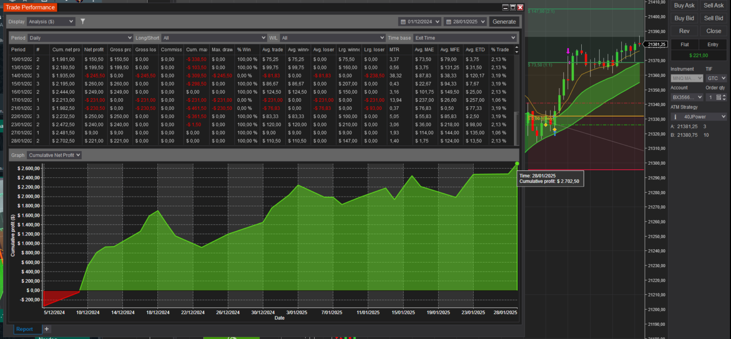Open the Graph Cumulative Net Profit dropdown
Screen dimensions: 731x339
54,155
